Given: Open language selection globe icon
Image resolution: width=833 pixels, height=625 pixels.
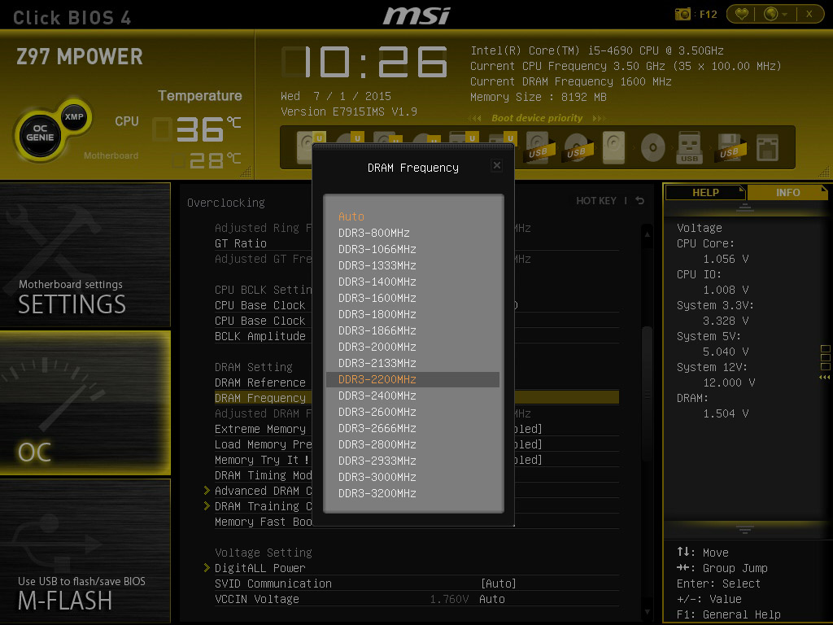Looking at the screenshot, I should (x=771, y=14).
